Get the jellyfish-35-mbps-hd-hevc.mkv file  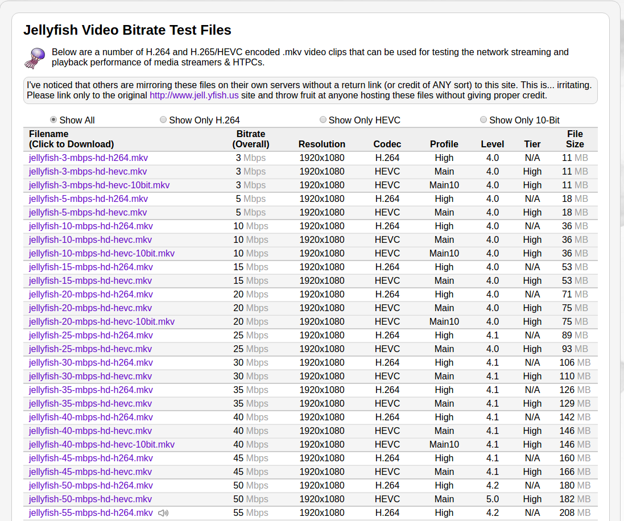point(90,404)
